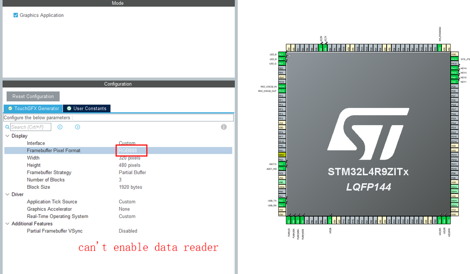Click the Reset Configuration button
Viewport: 470px width, 274px height.
click(33, 96)
